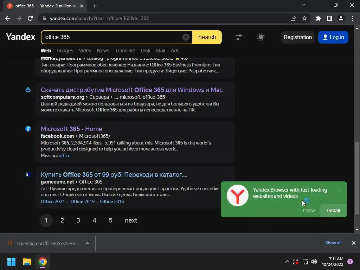360x270 pixels.
Task: Open the Extensions puzzle icon
Action: (x=319, y=18)
